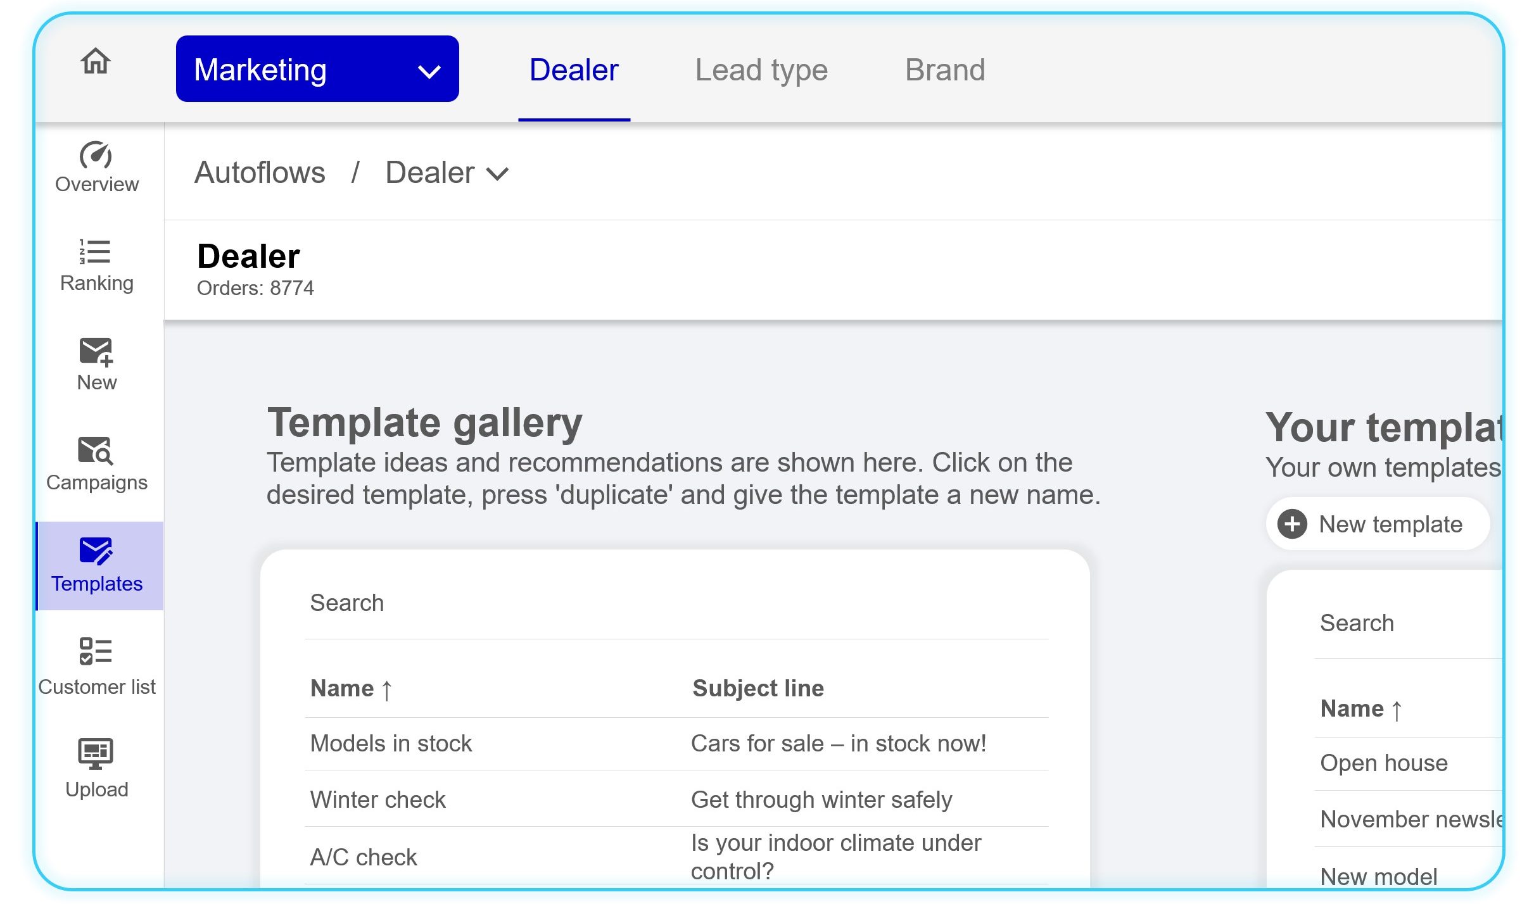Click plus icon on New template
This screenshot has width=1534, height=904.
pos(1292,524)
